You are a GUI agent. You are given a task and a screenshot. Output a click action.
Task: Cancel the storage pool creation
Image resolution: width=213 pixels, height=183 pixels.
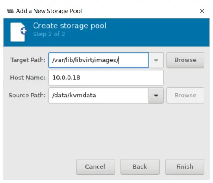click(x=95, y=166)
